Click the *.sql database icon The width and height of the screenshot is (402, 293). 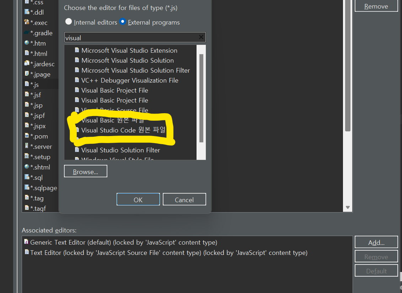[27, 177]
